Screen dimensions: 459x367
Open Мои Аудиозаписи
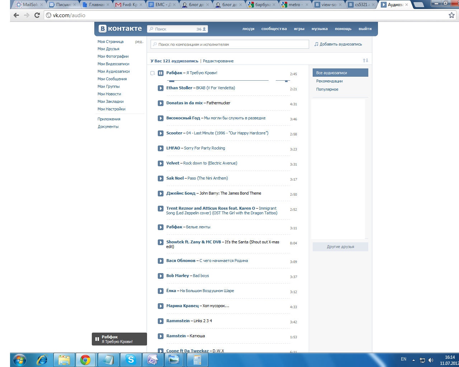pyautogui.click(x=114, y=71)
